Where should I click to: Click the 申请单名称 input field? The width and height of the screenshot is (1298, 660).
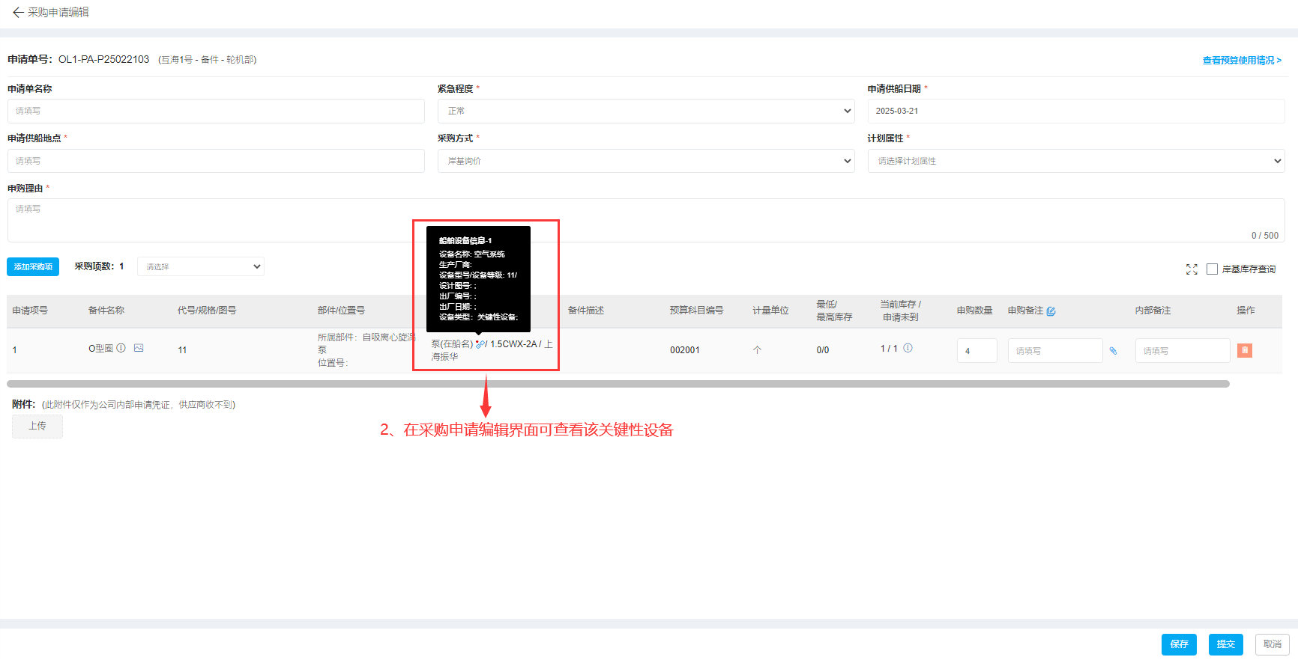click(216, 111)
